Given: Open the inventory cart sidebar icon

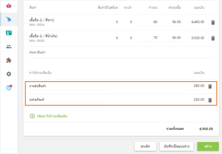Looking at the screenshot, I should [x=9, y=20].
